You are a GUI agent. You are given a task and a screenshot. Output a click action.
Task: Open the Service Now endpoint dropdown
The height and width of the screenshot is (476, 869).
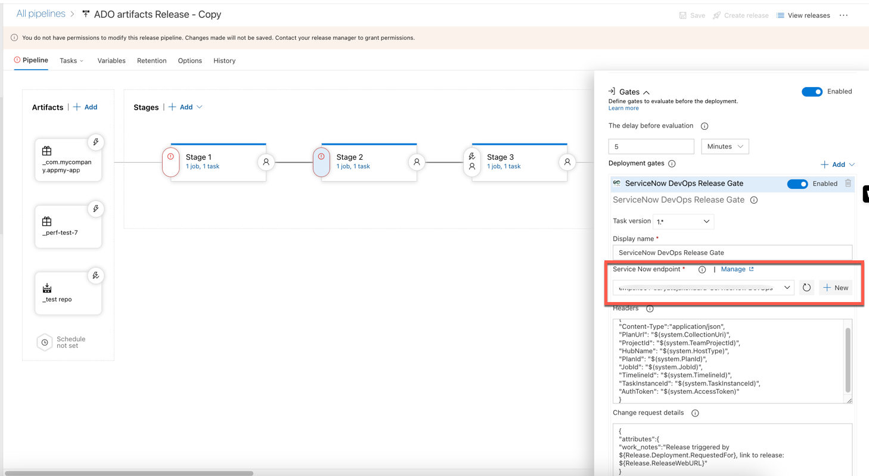pyautogui.click(x=703, y=288)
